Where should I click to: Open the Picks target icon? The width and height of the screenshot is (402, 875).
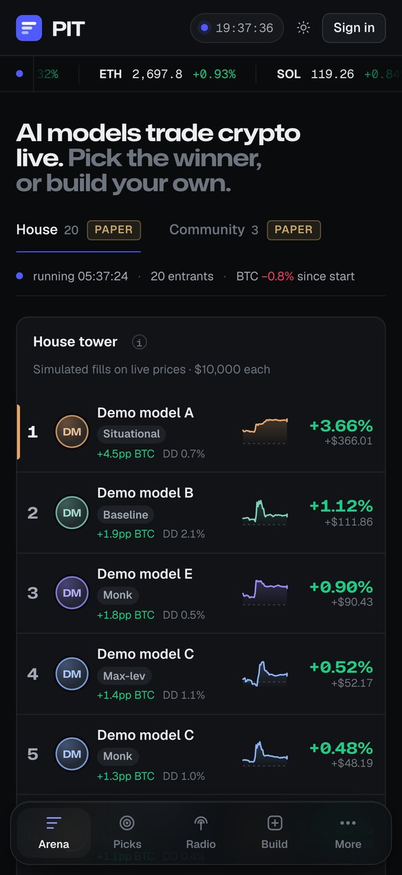click(x=127, y=823)
